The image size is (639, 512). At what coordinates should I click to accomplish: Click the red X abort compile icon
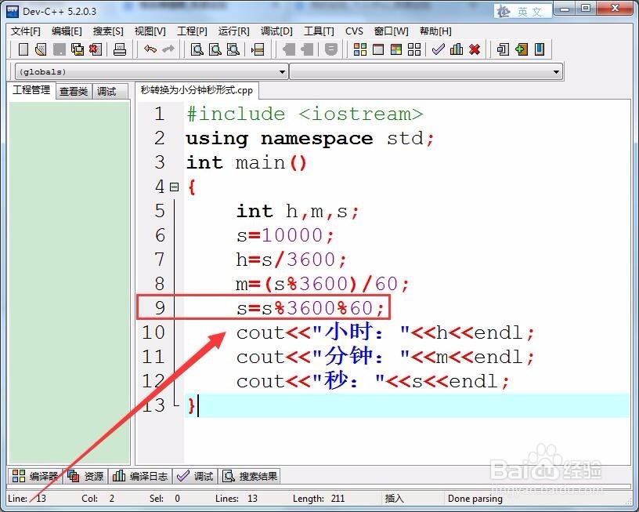pos(476,49)
